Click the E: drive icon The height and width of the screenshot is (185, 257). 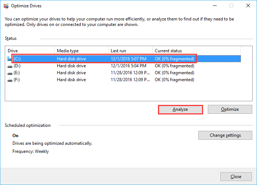10,73
